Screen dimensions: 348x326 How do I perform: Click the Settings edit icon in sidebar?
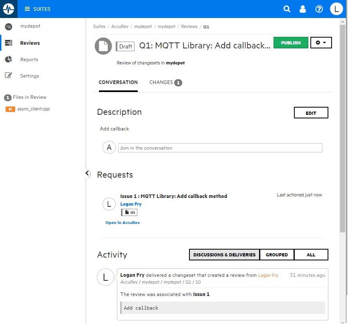pyautogui.click(x=8, y=76)
